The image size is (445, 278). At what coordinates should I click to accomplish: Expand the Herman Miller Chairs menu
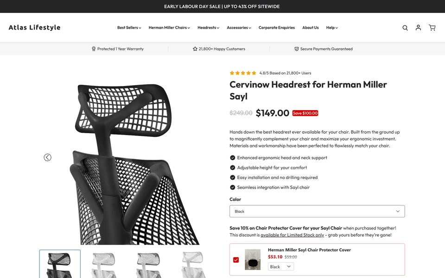pos(169,28)
